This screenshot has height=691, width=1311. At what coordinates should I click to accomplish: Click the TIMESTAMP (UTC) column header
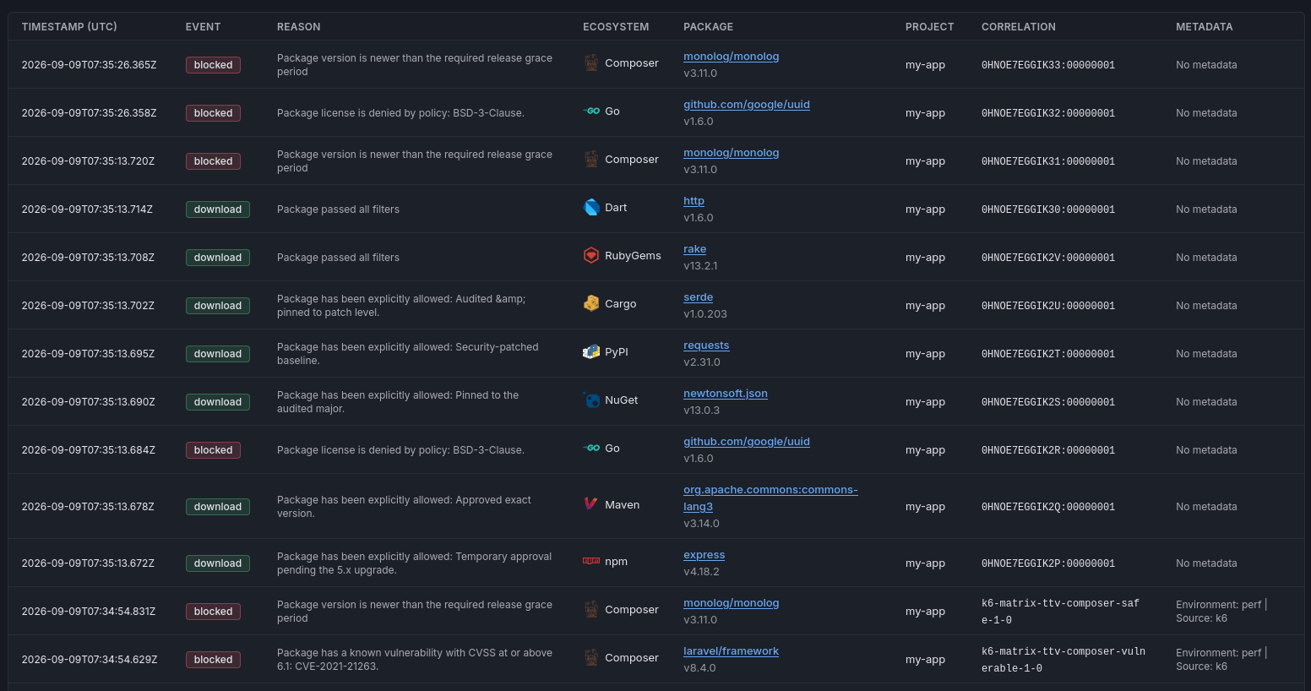[69, 27]
